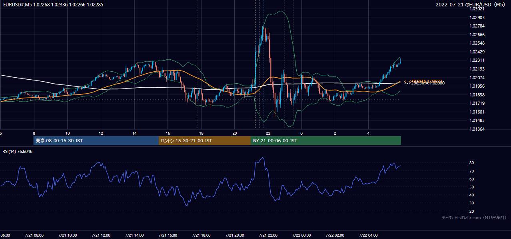Click price axis label 1.02193
The width and height of the screenshot is (511, 239).
point(477,69)
